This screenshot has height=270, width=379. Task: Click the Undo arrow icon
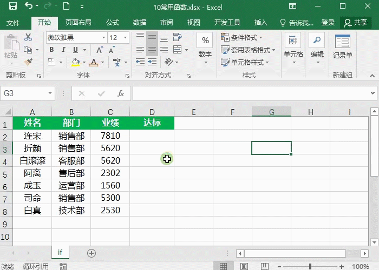[29, 6]
